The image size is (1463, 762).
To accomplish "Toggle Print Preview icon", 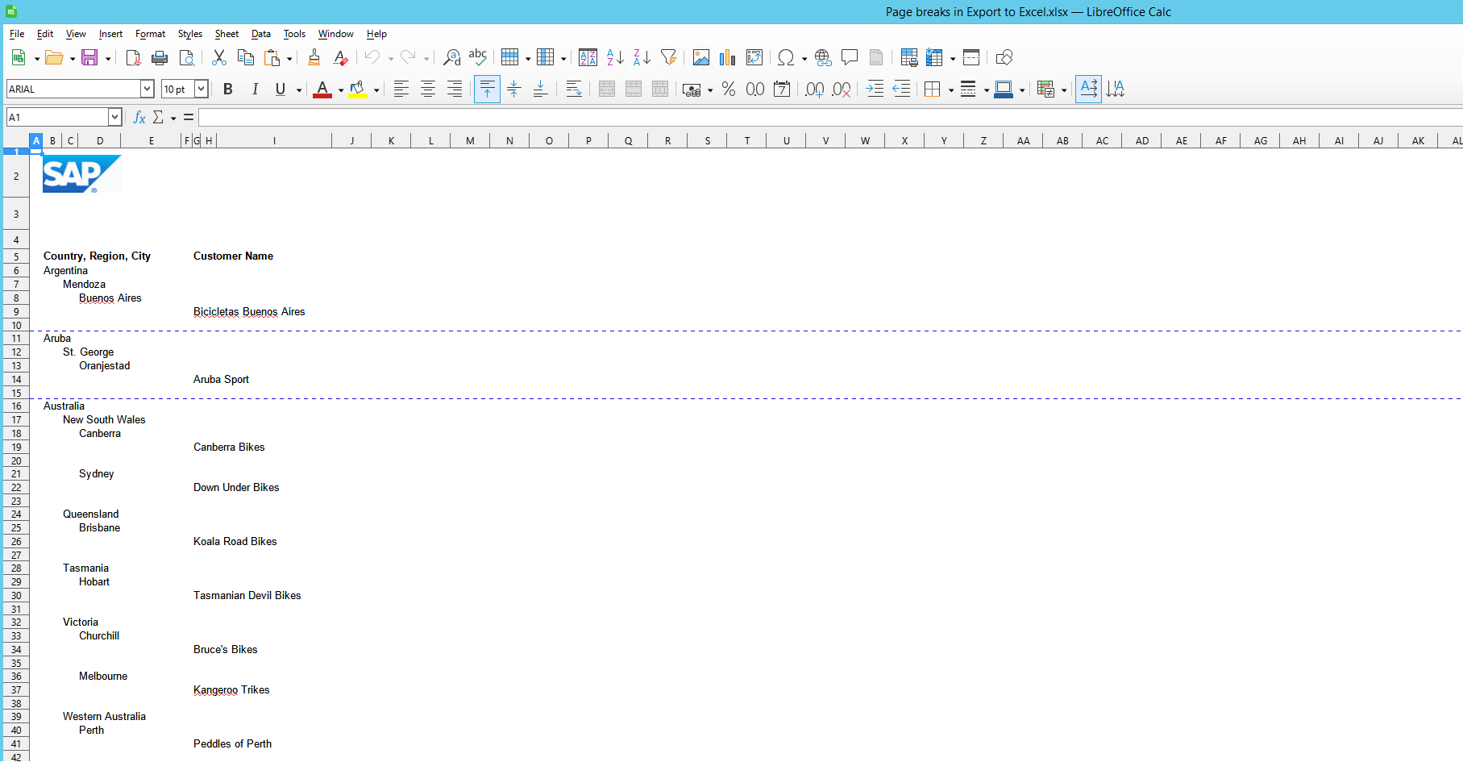I will 186,57.
